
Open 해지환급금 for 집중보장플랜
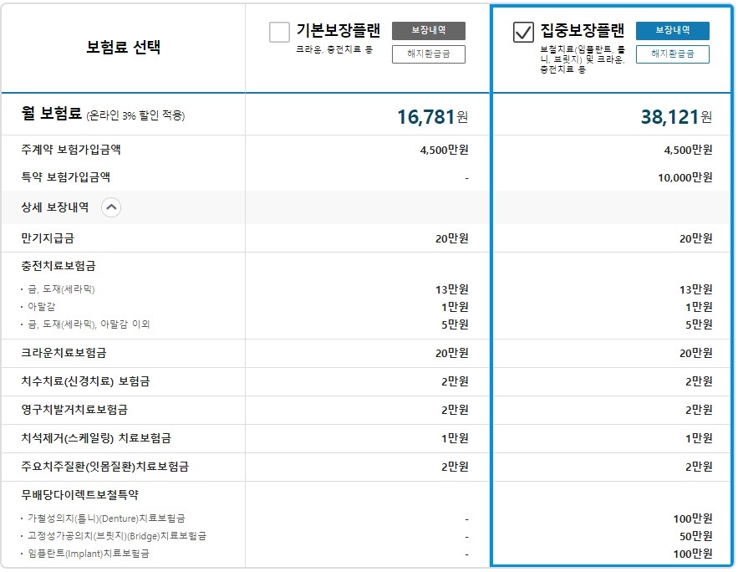click(672, 54)
